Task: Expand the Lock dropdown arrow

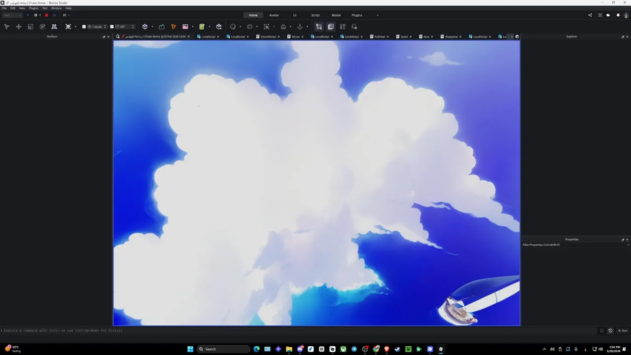Action: [290, 27]
